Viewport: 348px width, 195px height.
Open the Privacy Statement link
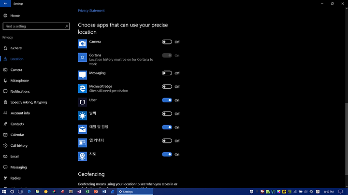coord(91,11)
